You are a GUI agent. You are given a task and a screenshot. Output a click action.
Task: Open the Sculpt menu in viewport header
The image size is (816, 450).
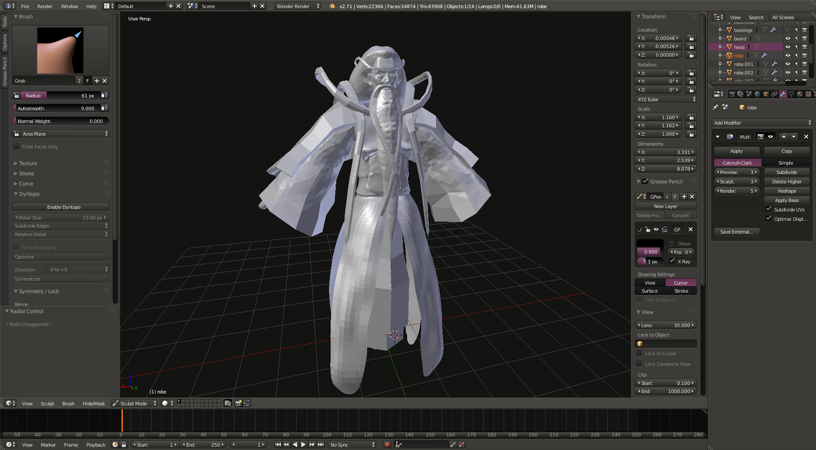coord(47,403)
